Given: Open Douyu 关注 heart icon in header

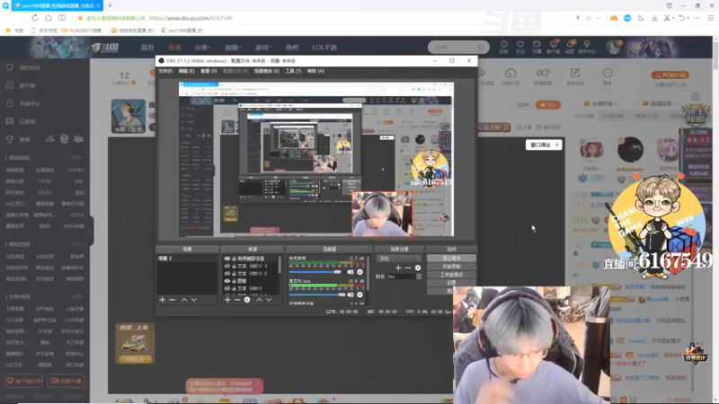Looking at the screenshot, I should click(520, 47).
